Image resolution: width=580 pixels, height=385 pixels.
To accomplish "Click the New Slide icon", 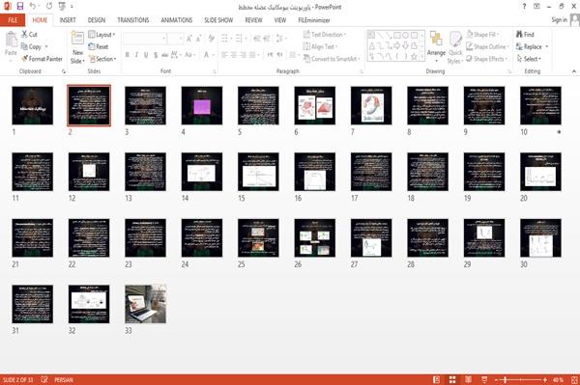I will 77,39.
